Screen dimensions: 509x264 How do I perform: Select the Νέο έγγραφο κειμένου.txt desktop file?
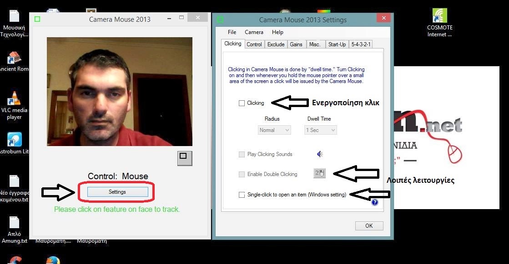click(x=14, y=189)
